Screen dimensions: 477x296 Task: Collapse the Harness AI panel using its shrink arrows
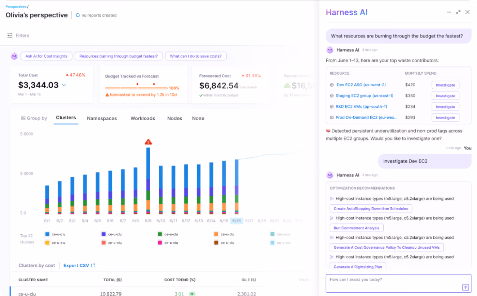(458, 12)
